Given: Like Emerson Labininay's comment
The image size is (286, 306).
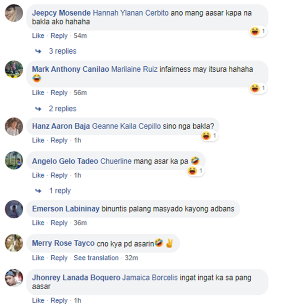Looking at the screenshot, I should coord(38,223).
